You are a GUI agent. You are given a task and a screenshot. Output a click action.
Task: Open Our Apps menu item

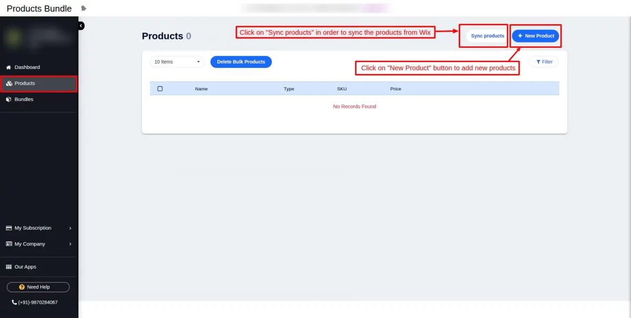tap(39, 267)
